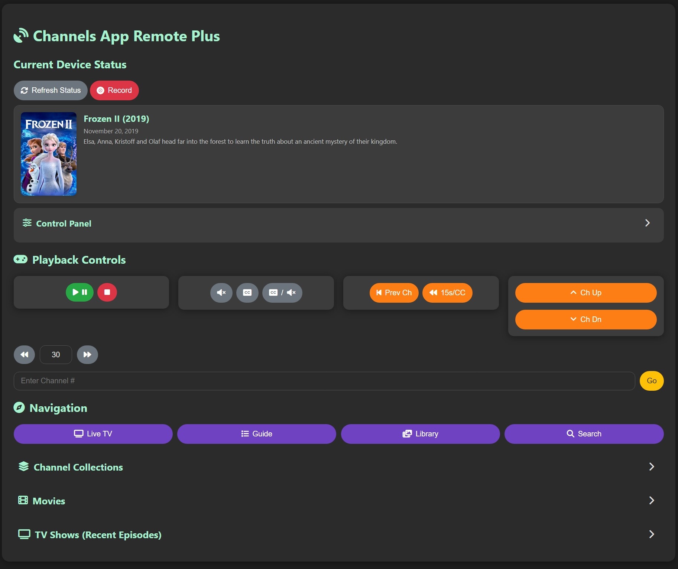Toggle the combined CC/mute button
The width and height of the screenshot is (678, 569).
click(x=282, y=293)
